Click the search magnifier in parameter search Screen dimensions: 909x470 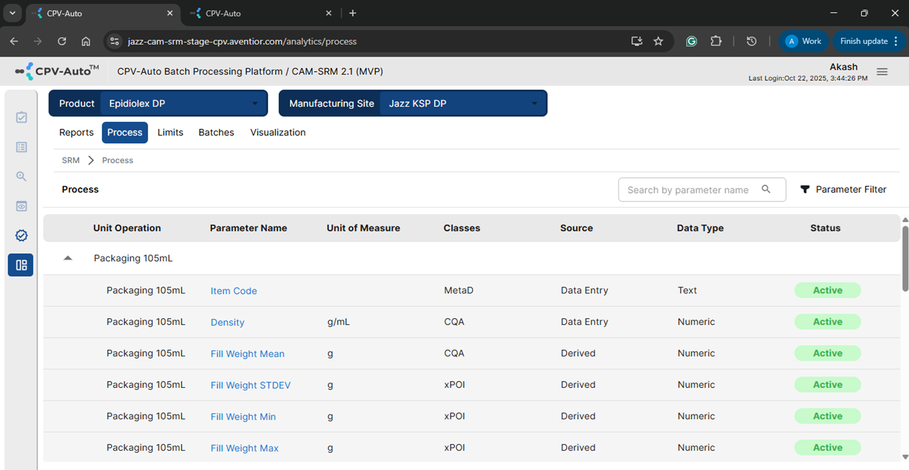[766, 189]
